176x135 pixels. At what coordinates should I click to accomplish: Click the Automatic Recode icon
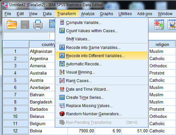pos(62,64)
